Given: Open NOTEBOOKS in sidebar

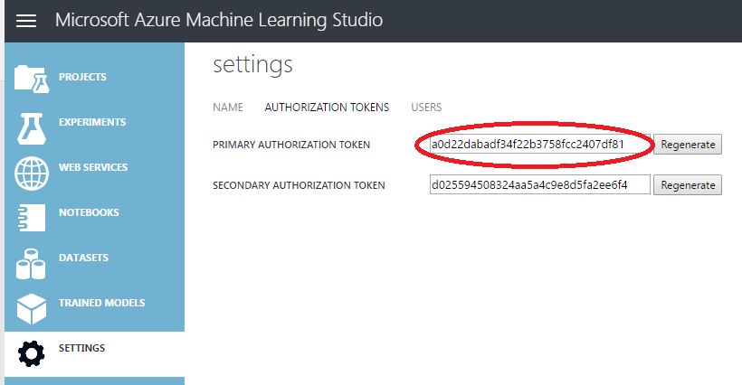Looking at the screenshot, I should coord(89,212).
